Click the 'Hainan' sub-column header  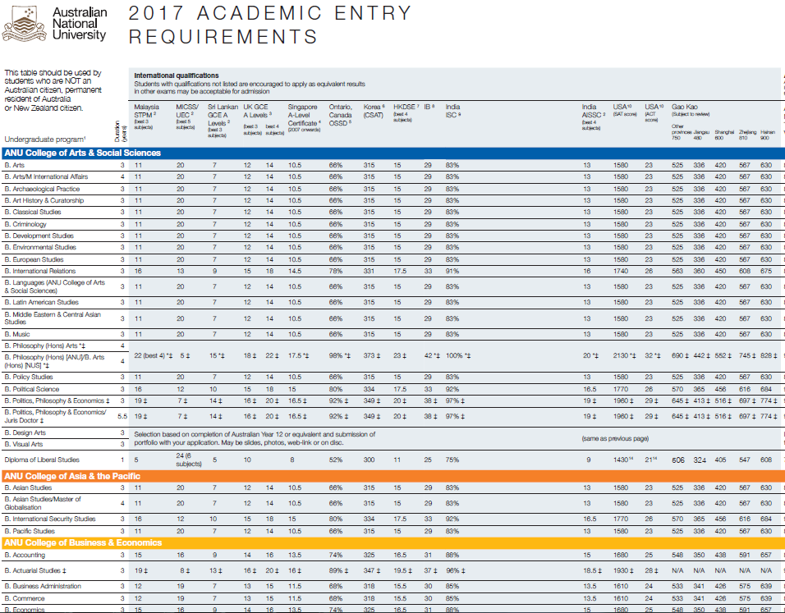coord(768,135)
